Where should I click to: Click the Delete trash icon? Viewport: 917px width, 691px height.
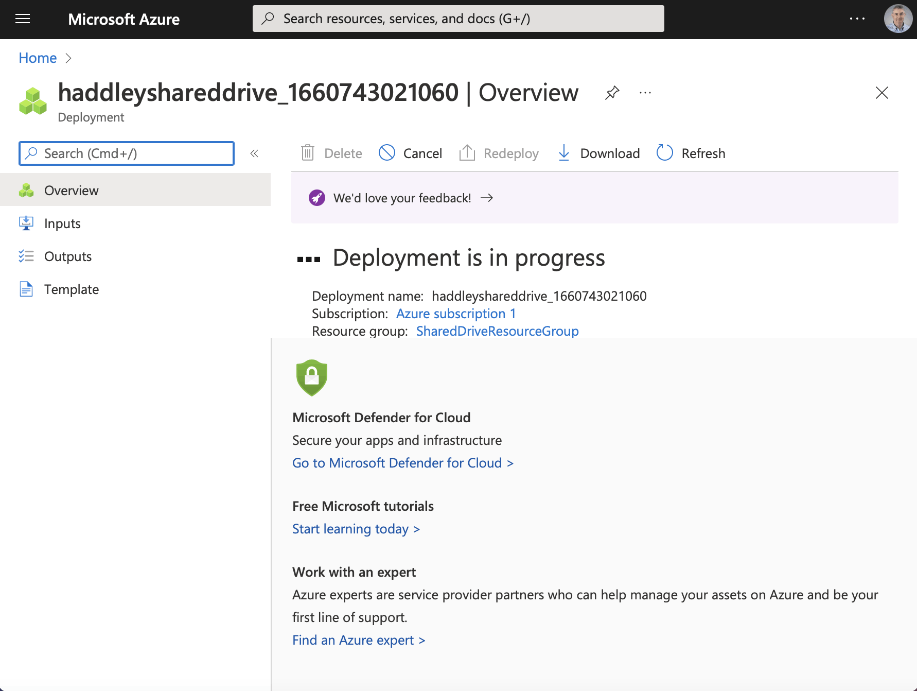coord(308,153)
